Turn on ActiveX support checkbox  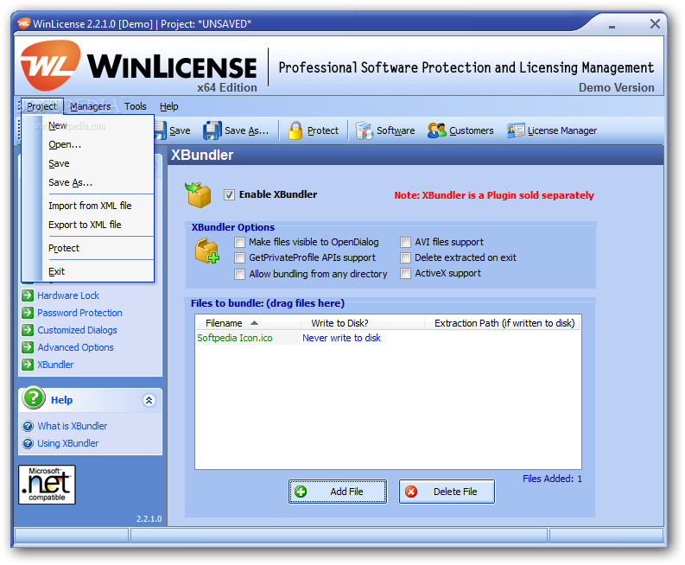point(405,274)
